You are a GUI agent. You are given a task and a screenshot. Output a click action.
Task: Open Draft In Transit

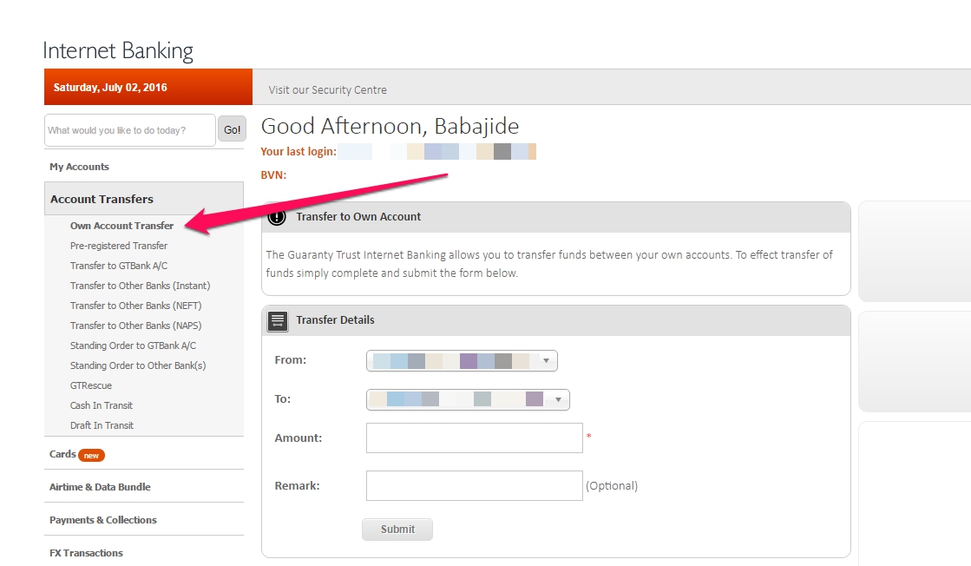(x=102, y=425)
